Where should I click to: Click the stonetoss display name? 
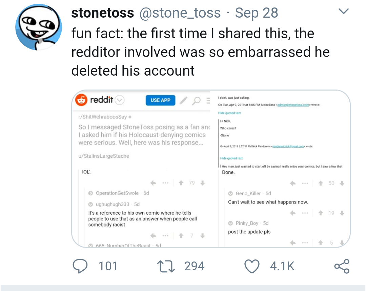pos(103,13)
